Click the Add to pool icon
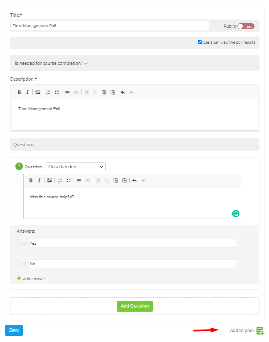 [x=260, y=330]
